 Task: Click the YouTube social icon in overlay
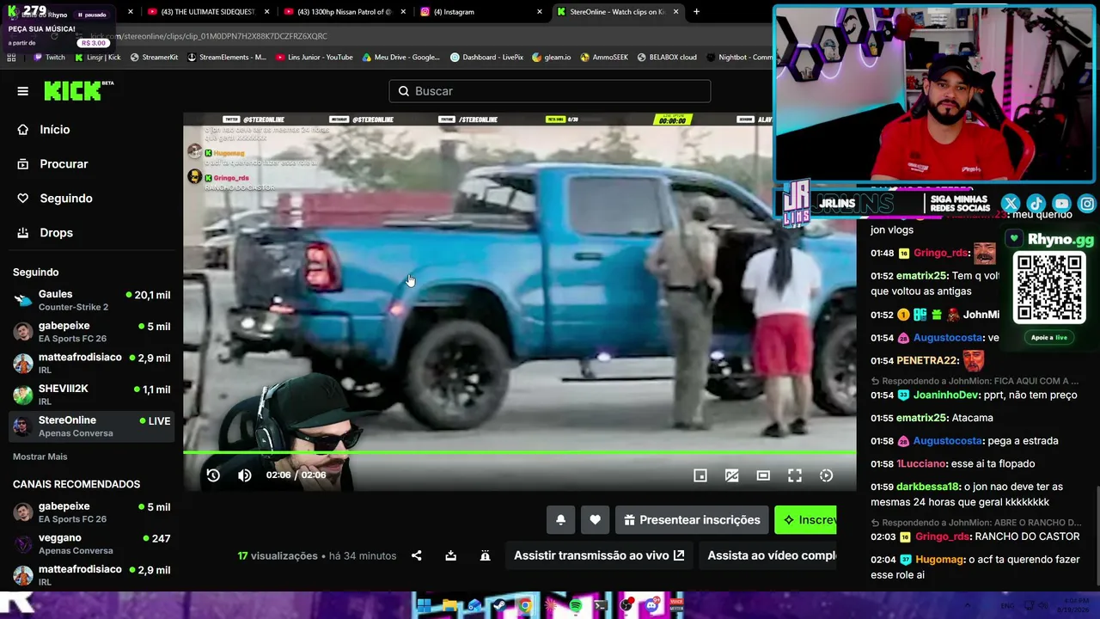[1062, 204]
